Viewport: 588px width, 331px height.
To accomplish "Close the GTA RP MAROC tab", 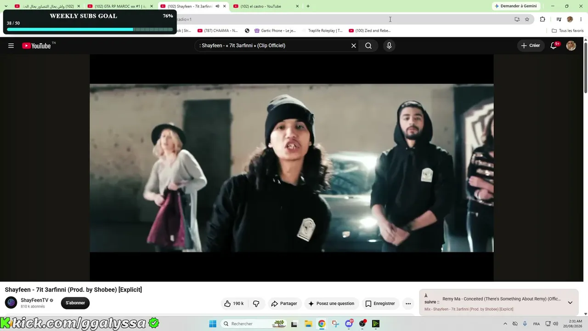I will (x=152, y=6).
